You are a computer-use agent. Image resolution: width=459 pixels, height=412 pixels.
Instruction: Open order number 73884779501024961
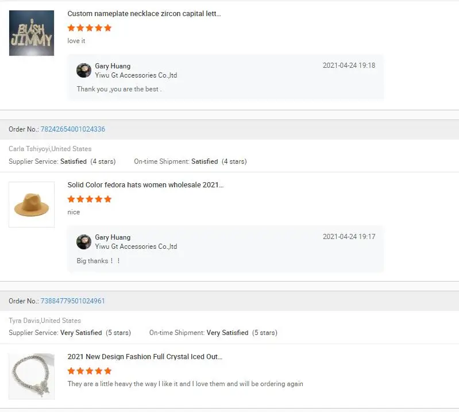[x=72, y=301]
